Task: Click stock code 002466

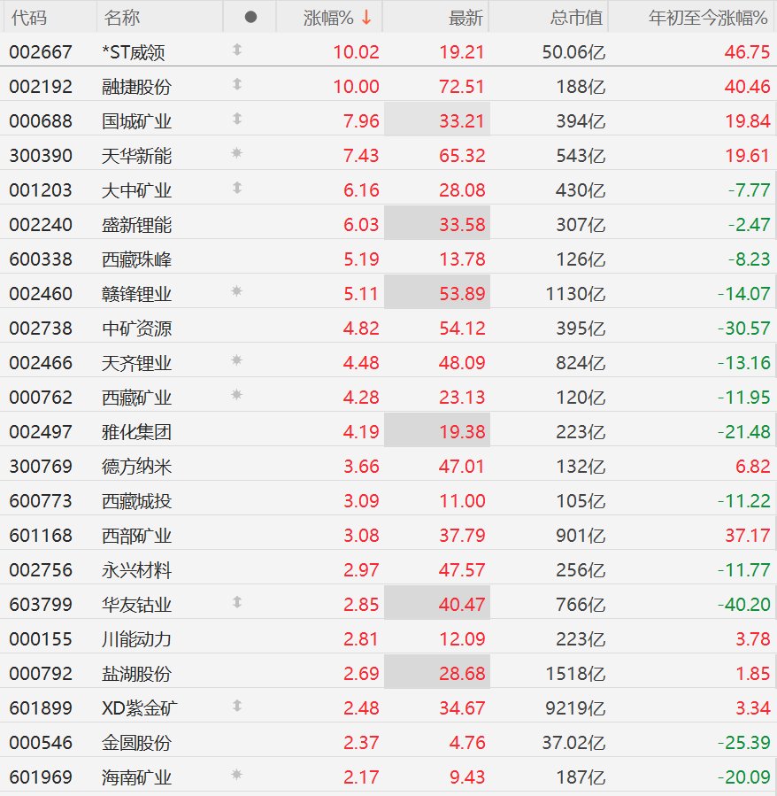Action: (41, 363)
